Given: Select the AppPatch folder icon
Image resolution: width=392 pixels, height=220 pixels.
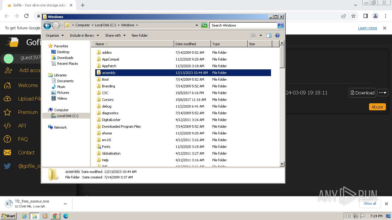Looking at the screenshot, I should [x=99, y=66].
